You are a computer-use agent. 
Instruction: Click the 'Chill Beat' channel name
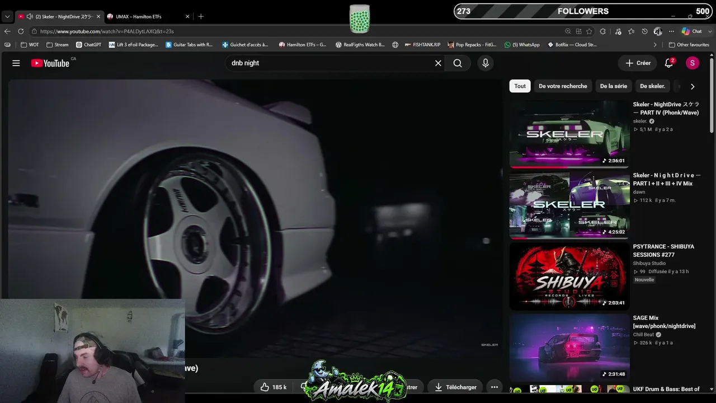coord(643,335)
